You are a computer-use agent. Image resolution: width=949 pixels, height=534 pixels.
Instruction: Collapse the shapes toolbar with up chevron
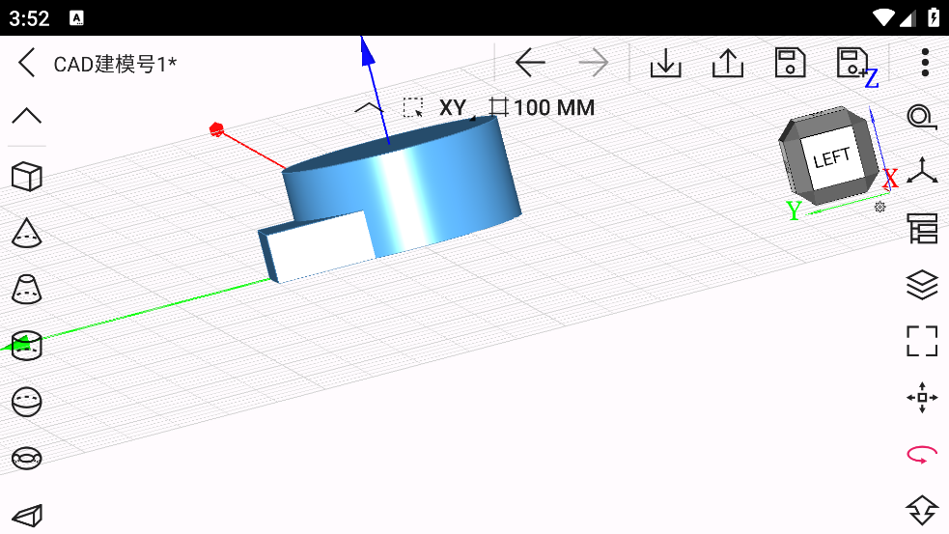tap(27, 115)
